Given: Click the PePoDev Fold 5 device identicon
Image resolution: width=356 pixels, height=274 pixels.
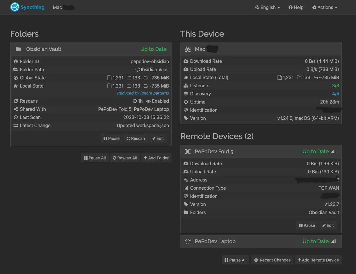Looking at the screenshot, I should point(188,152).
